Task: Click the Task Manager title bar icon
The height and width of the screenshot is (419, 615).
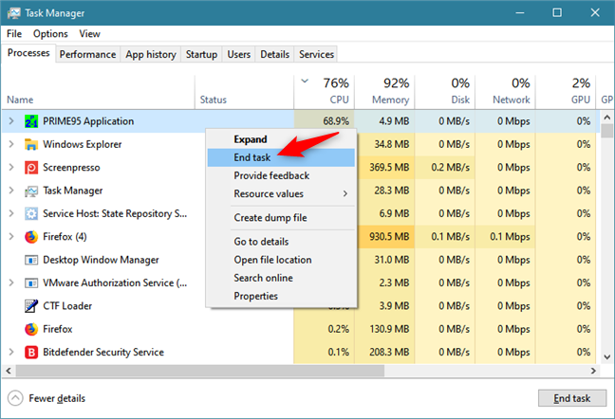Action: (13, 13)
